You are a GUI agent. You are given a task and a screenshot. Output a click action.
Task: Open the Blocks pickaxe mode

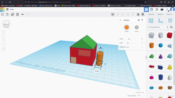click(x=157, y=10)
